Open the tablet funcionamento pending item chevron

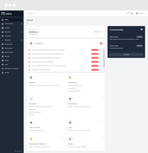pyautogui.click(x=101, y=50)
